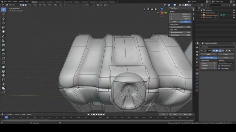Select the Knife tool

[3, 63]
